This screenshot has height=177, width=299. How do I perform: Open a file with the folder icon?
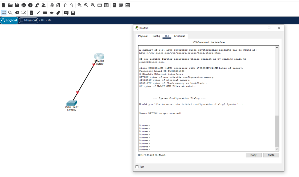[10, 5]
